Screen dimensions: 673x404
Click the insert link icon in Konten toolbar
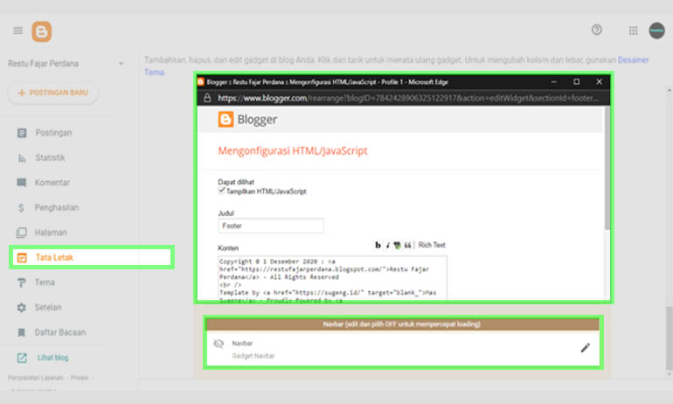tap(397, 245)
